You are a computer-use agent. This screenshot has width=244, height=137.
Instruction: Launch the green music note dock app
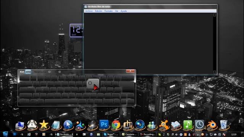click(x=188, y=125)
